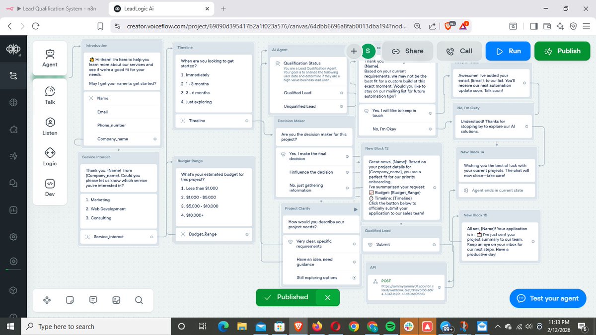This screenshot has width=596, height=335.
Task: Select the Service_interest capture step
Action: point(119,237)
